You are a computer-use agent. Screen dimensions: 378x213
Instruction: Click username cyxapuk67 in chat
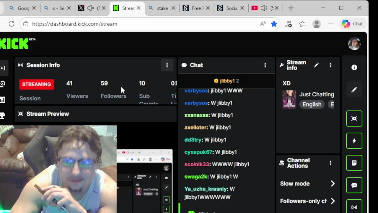coord(199,152)
